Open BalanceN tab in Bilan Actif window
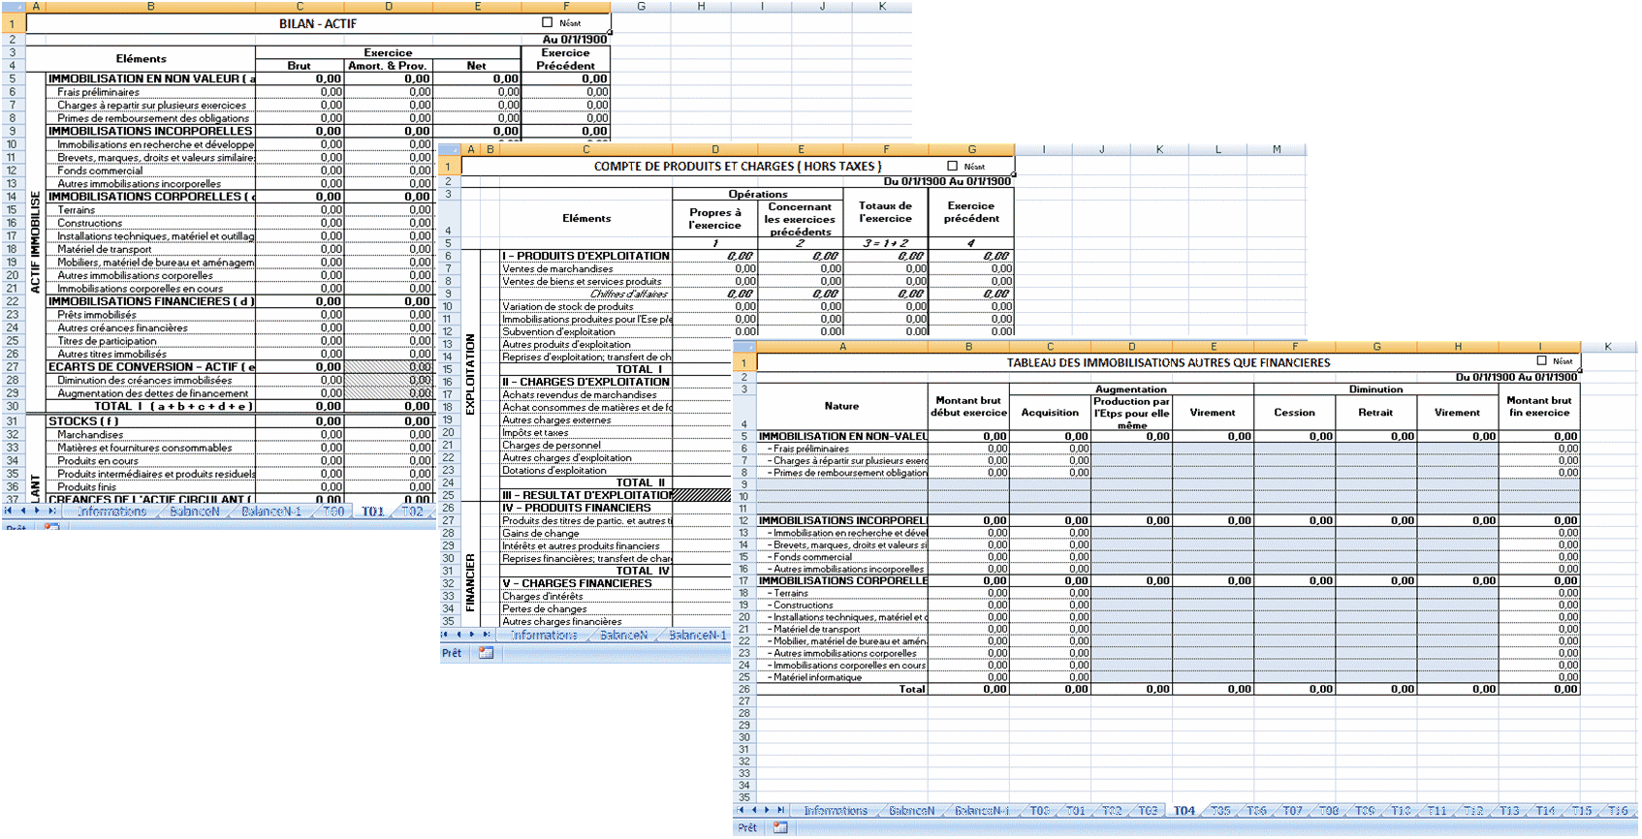The image size is (1642, 839). (194, 512)
